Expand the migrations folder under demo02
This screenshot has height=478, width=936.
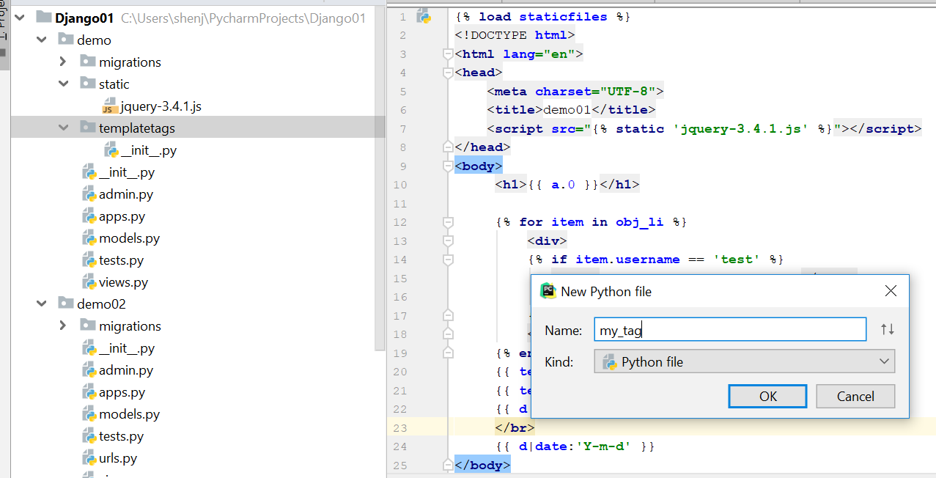[64, 326]
